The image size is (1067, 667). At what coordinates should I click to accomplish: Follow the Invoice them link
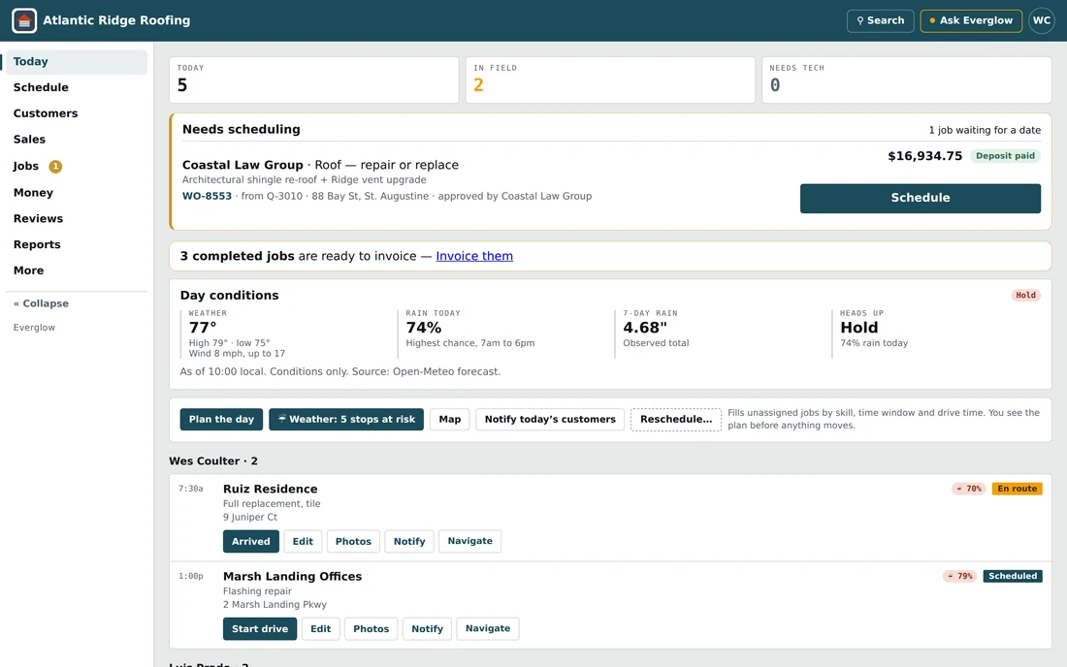(x=474, y=256)
